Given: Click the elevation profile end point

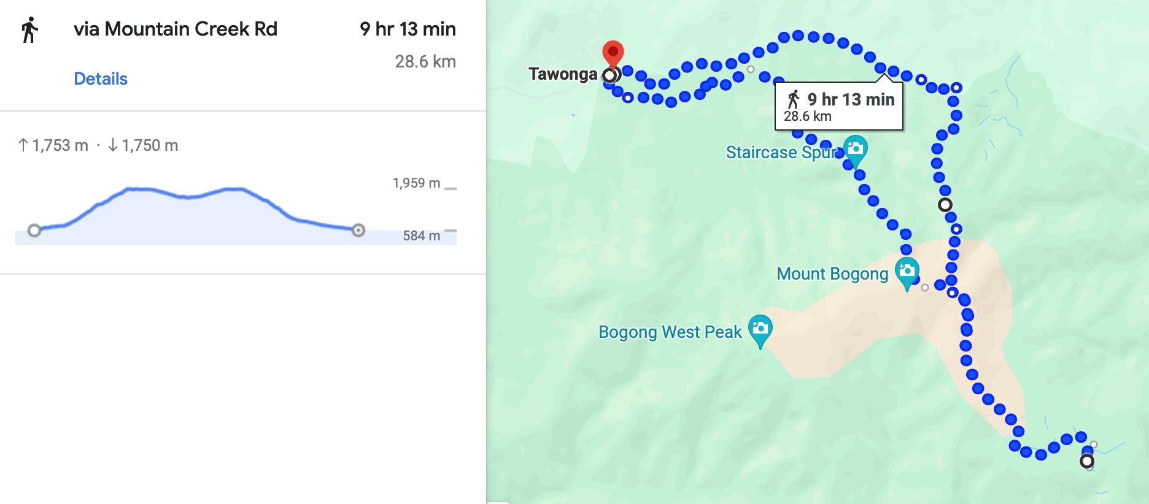Looking at the screenshot, I should (x=358, y=231).
